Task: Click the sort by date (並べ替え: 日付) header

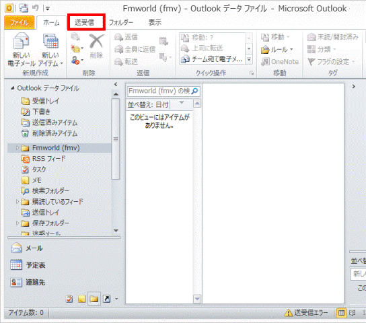Action: (x=148, y=104)
